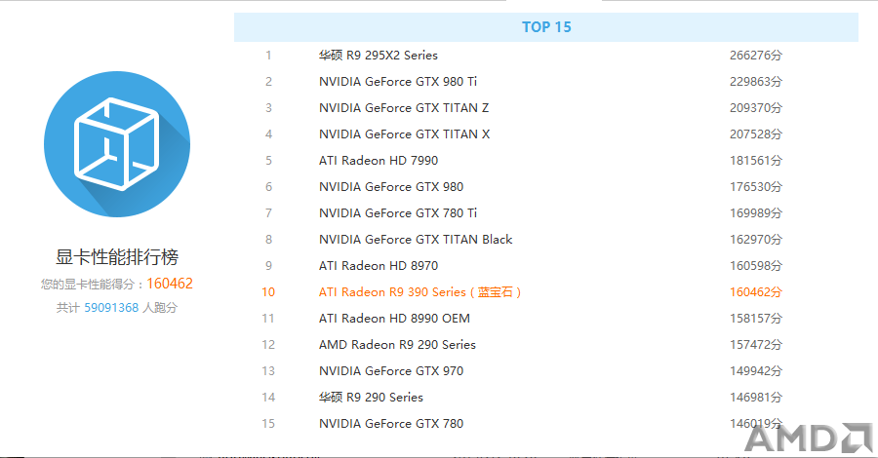The width and height of the screenshot is (878, 458).
Task: Select 华硕 R9 290 Series entry
Action: pos(371,397)
